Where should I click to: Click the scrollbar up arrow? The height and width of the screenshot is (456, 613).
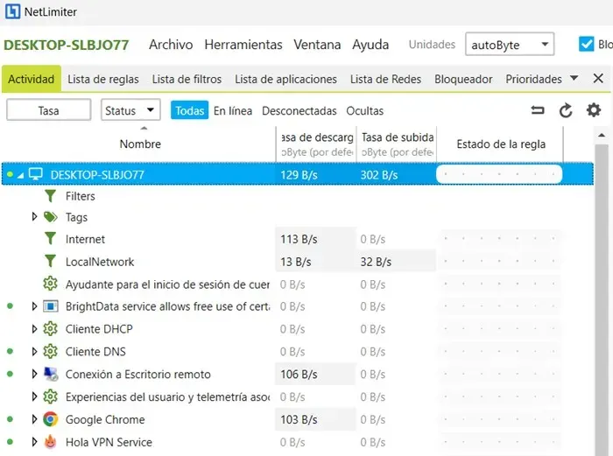click(x=602, y=135)
